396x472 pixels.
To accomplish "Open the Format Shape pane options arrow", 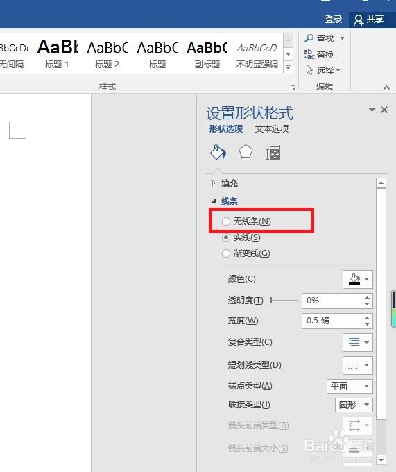I will (x=372, y=110).
